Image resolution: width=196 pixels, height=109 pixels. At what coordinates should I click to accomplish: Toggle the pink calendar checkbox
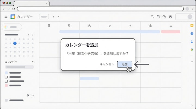pyautogui.click(x=6, y=85)
